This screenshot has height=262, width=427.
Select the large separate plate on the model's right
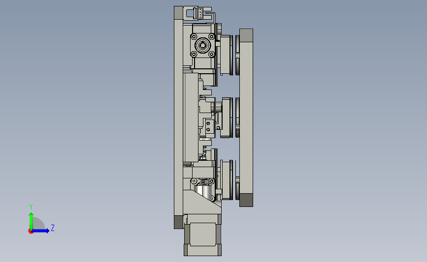point(246,117)
